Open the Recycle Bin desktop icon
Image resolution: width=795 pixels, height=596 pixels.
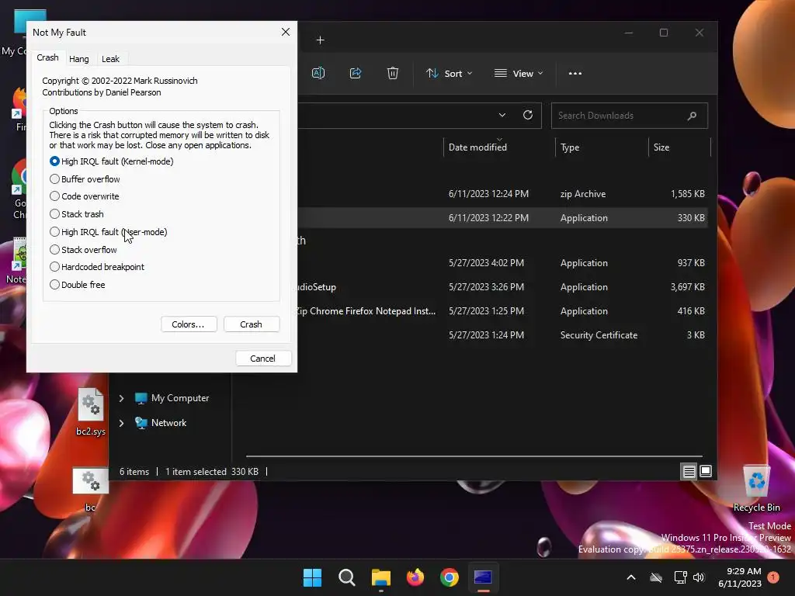[x=756, y=489]
